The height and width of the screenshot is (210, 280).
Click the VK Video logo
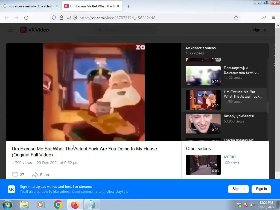34,30
